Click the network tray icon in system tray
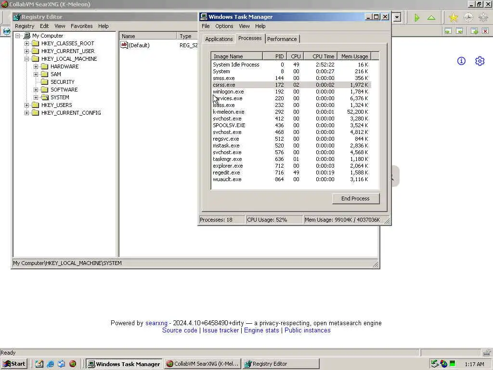Viewport: 493px width, 370px height. (x=435, y=364)
